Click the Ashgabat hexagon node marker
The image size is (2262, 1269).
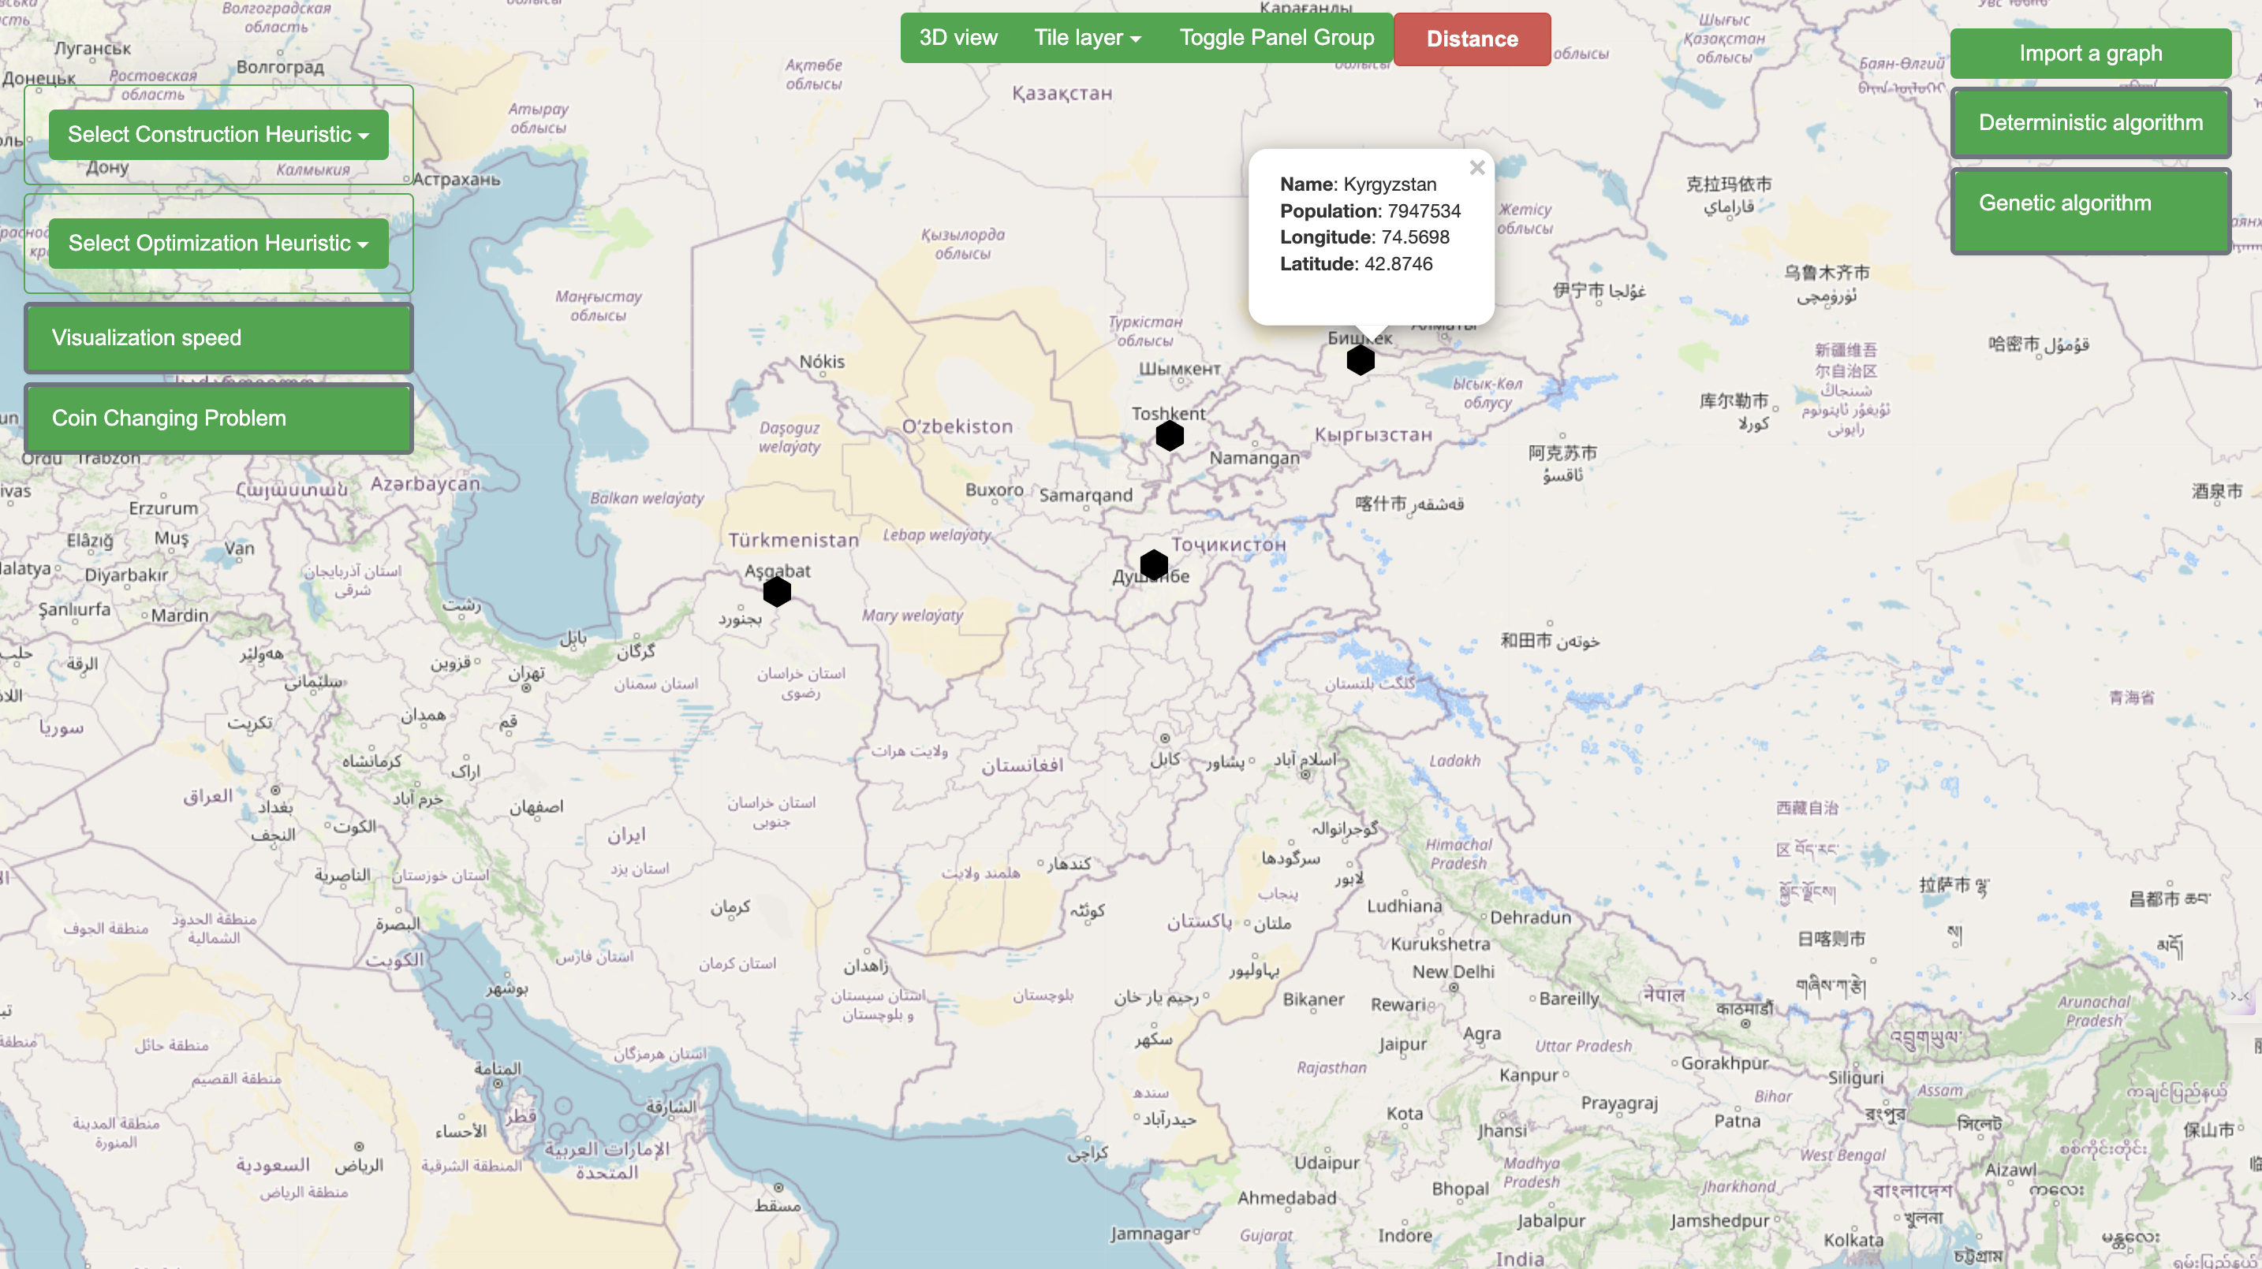[776, 591]
